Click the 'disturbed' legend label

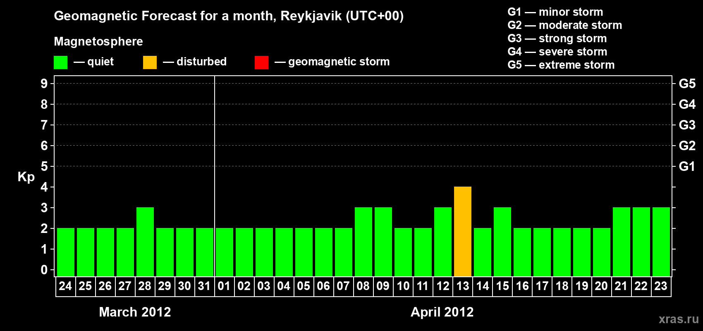[201, 62]
